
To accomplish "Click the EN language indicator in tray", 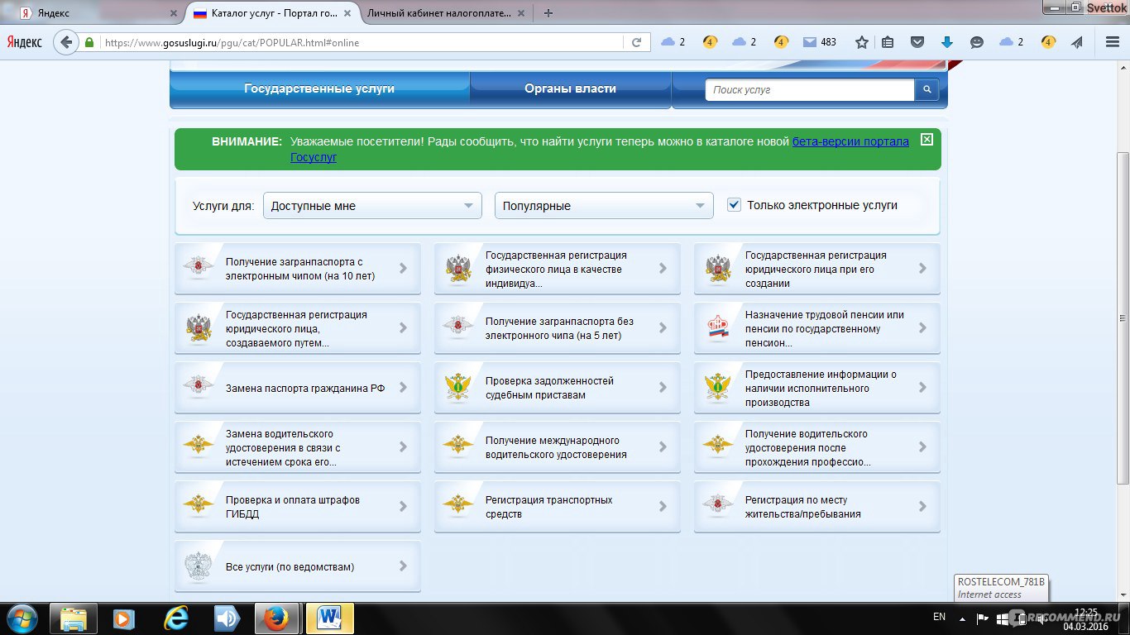I will point(939,617).
